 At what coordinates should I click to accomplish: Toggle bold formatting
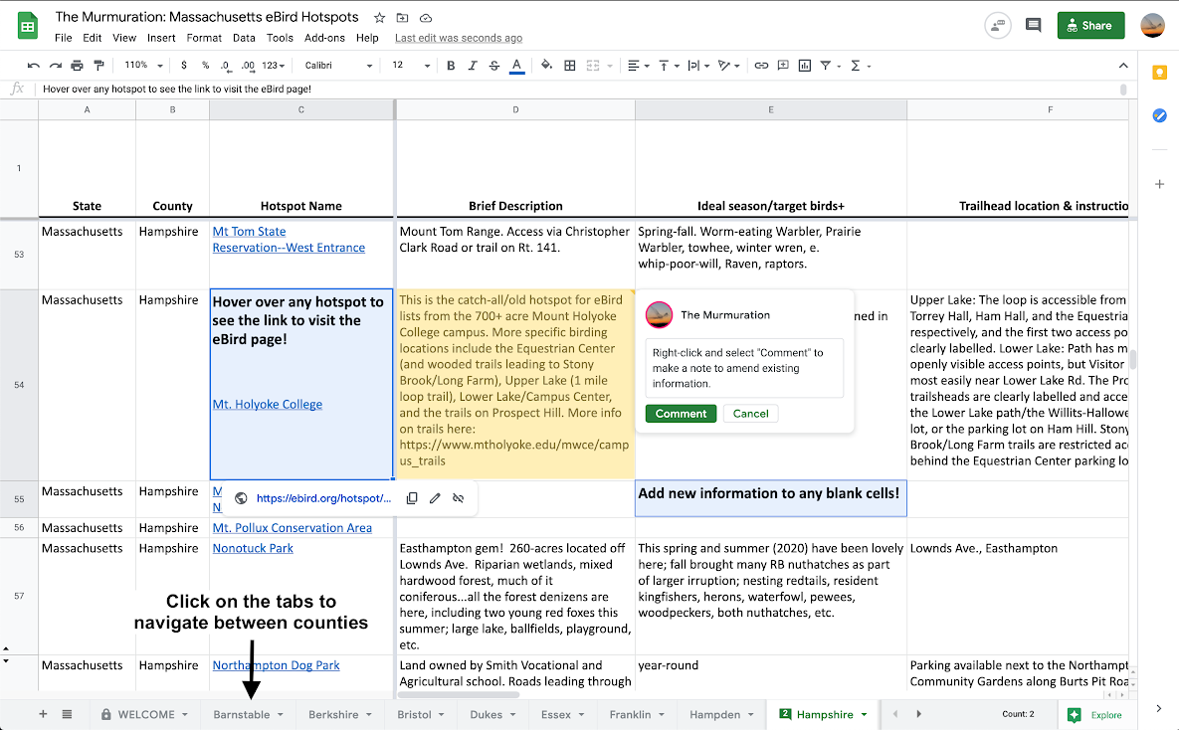click(x=451, y=66)
